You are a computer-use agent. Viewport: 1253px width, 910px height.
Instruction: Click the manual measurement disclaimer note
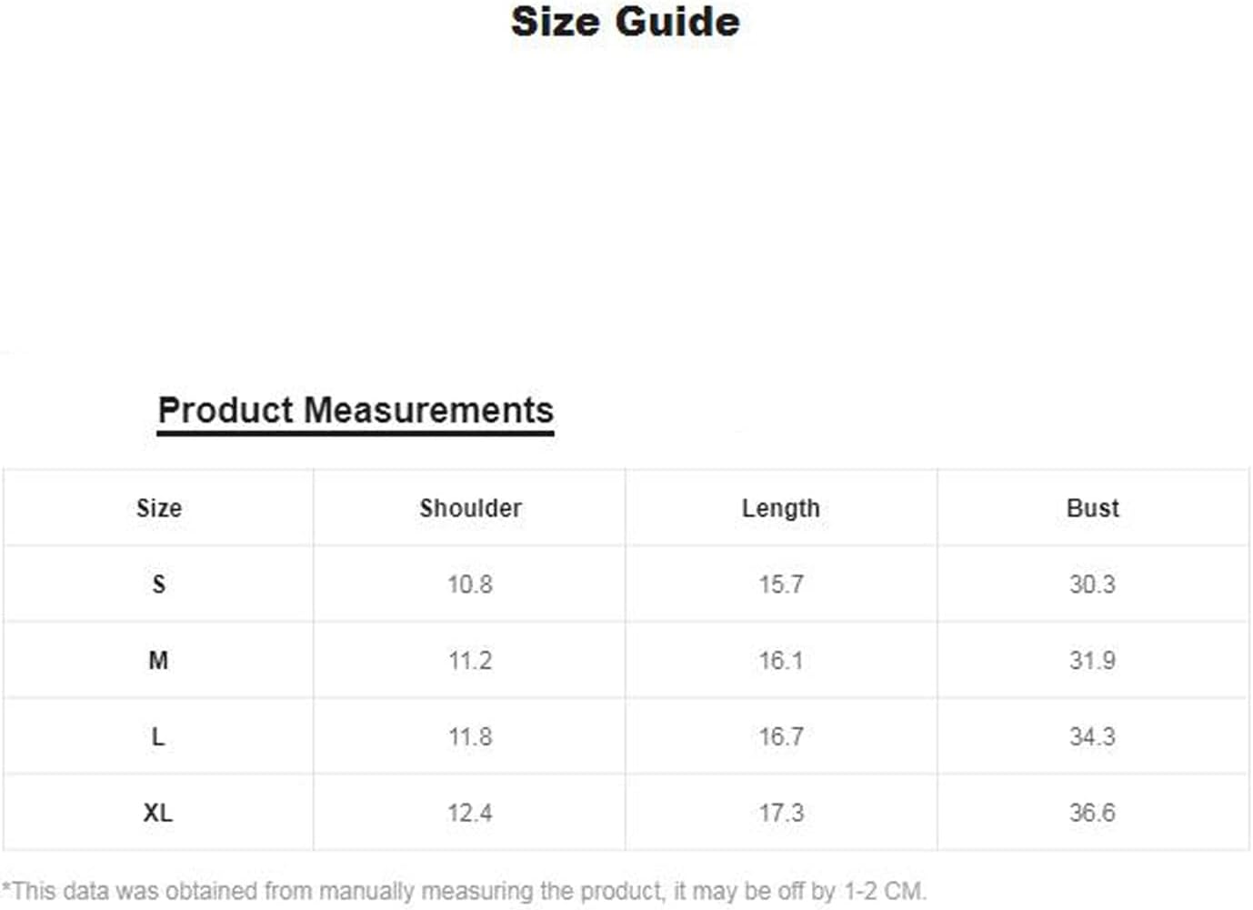point(464,891)
